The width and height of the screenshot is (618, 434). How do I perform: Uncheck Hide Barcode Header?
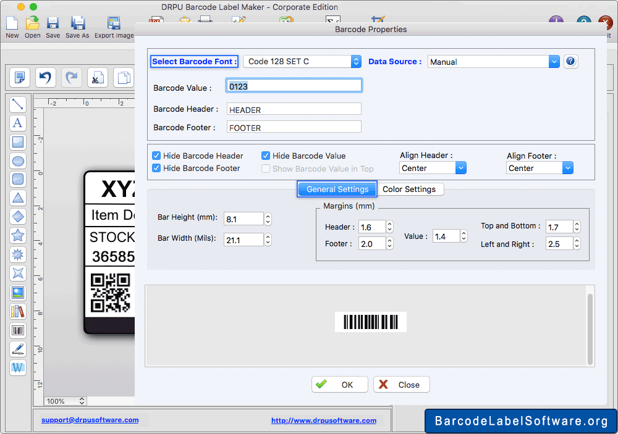(x=156, y=156)
